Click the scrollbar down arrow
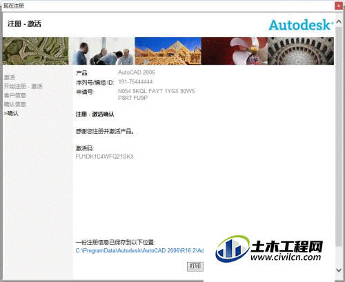Viewport: 345px width, 282px height. point(339,270)
